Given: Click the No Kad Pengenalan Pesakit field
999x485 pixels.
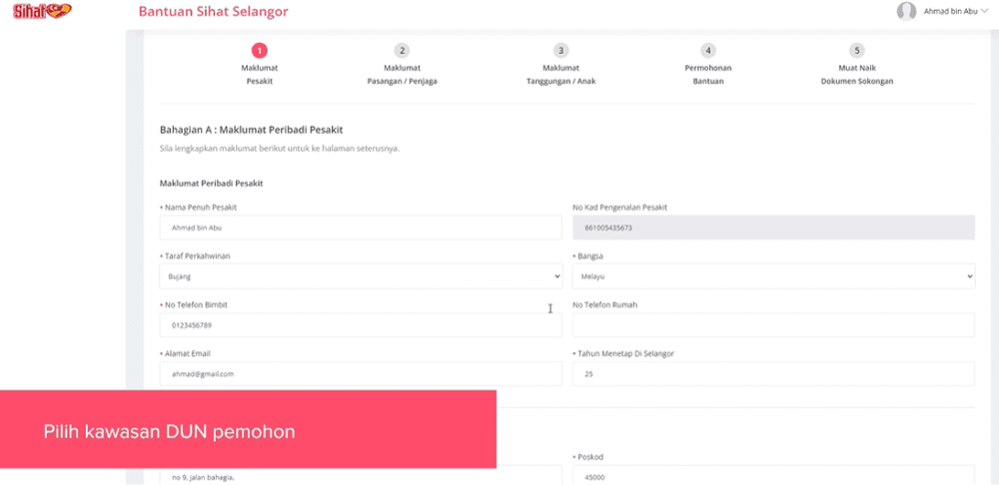Looking at the screenshot, I should pos(773,228).
